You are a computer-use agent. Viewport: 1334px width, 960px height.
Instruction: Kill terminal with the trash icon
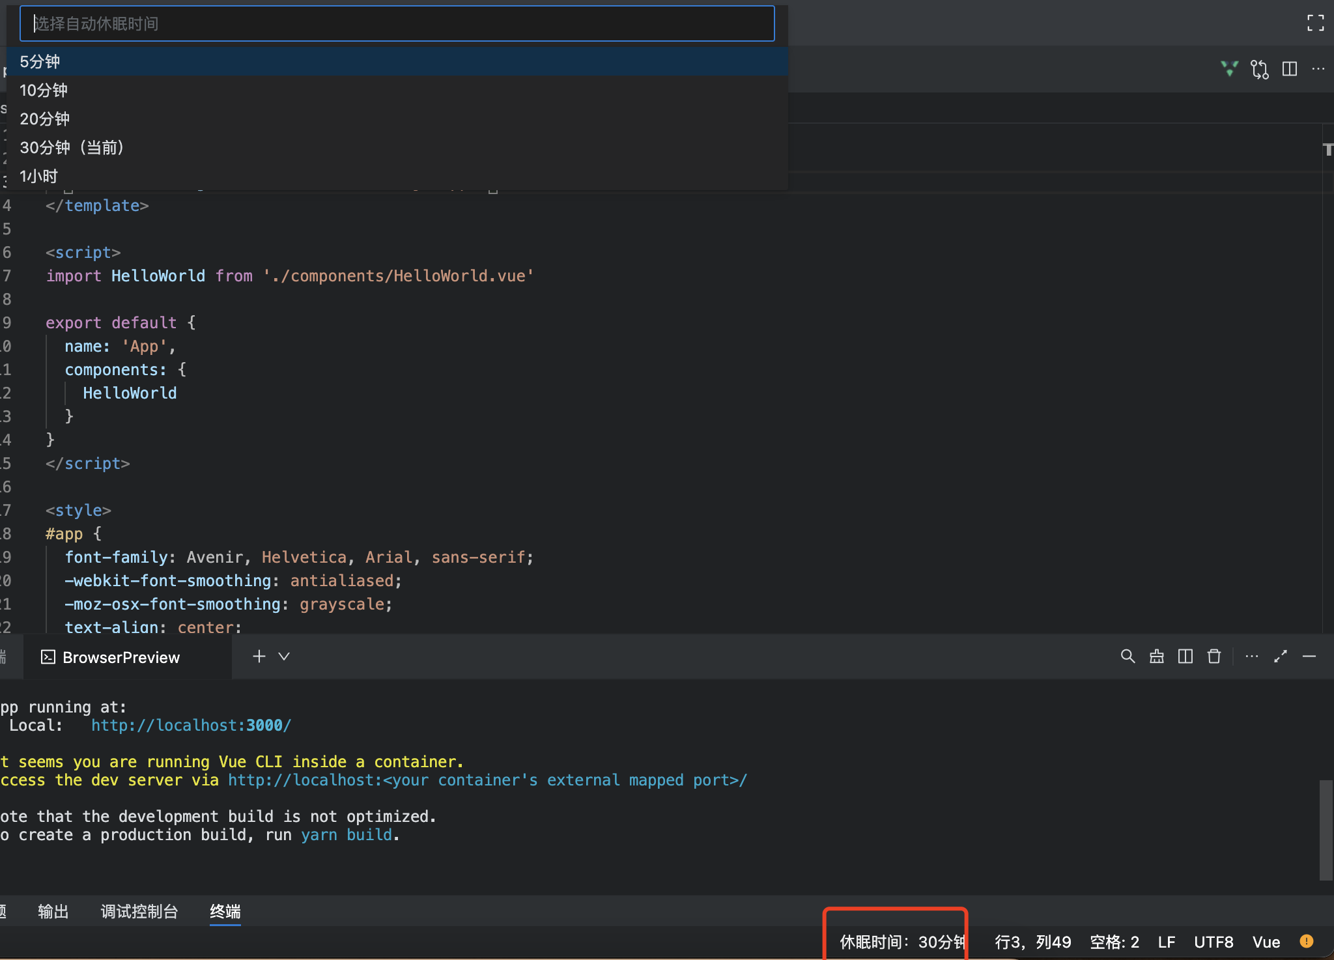[x=1213, y=656]
